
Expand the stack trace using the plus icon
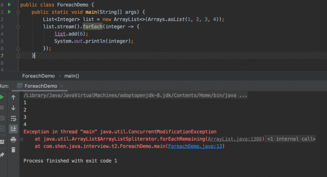[22, 139]
